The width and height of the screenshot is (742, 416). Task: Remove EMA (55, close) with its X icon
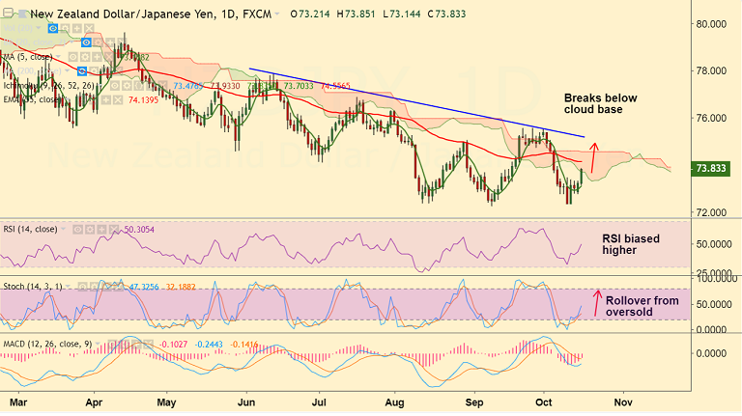[x=118, y=99]
